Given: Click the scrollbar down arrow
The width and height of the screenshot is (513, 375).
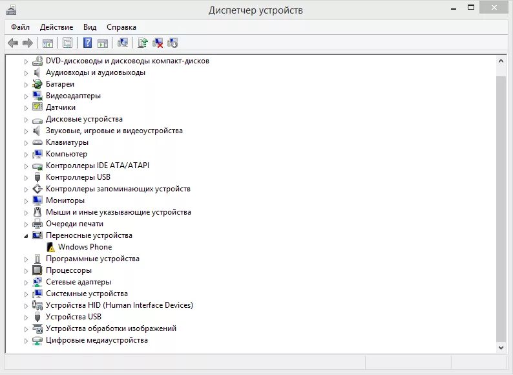Looking at the screenshot, I should click(x=501, y=347).
